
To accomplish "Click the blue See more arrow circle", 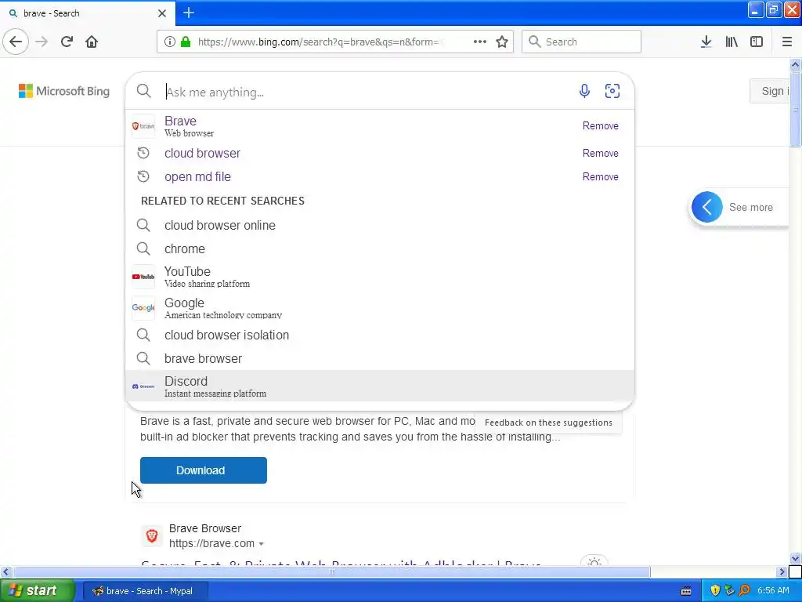I will 707,207.
